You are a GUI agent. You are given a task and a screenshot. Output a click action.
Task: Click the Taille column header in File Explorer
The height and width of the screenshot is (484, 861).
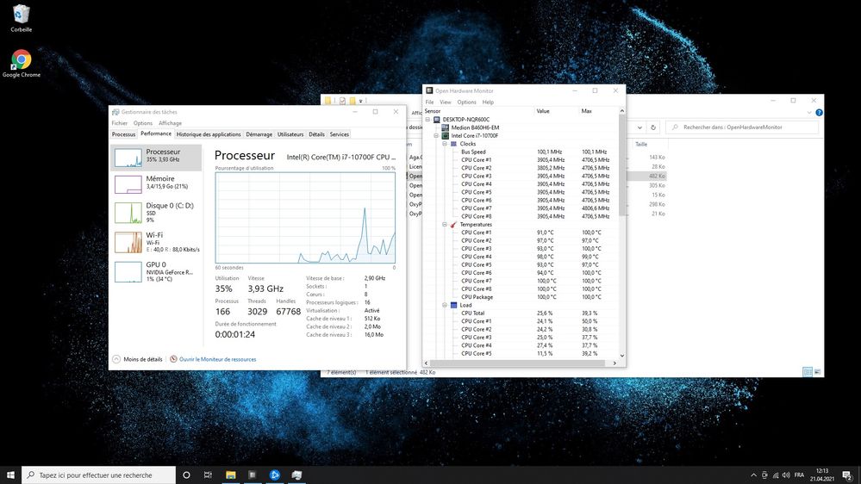tap(641, 144)
